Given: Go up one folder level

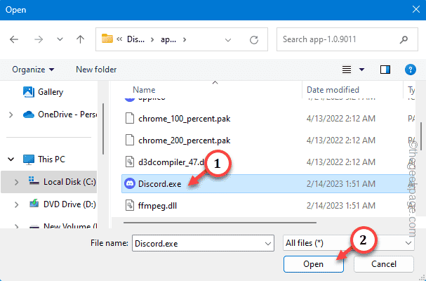Looking at the screenshot, I should [80, 39].
